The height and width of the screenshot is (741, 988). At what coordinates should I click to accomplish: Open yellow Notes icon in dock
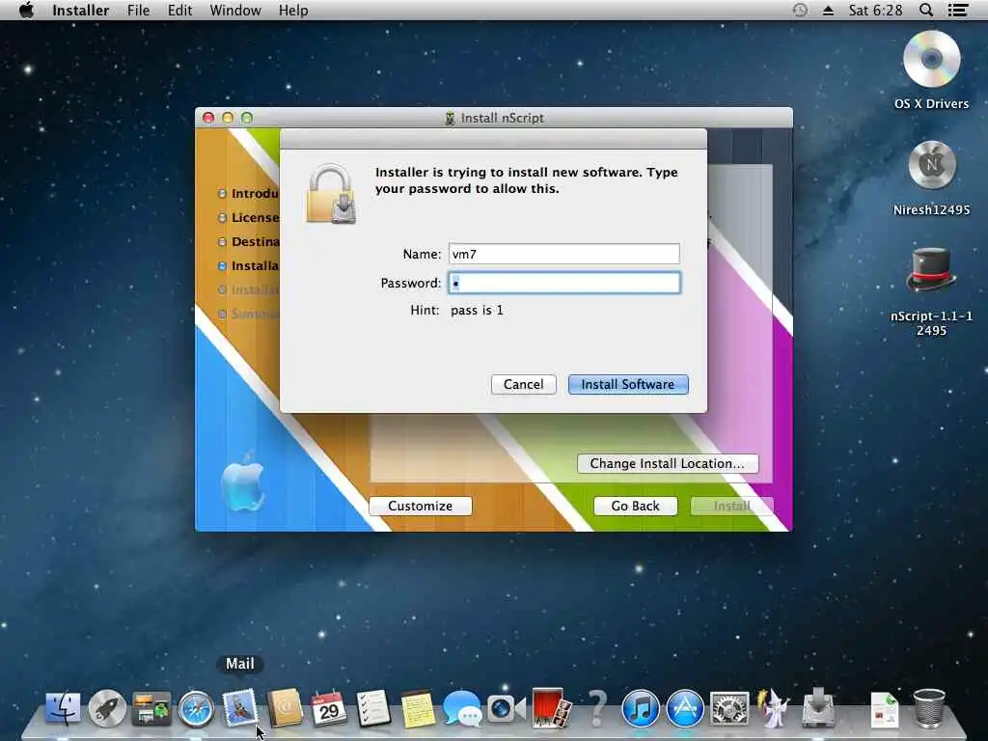pyautogui.click(x=418, y=709)
